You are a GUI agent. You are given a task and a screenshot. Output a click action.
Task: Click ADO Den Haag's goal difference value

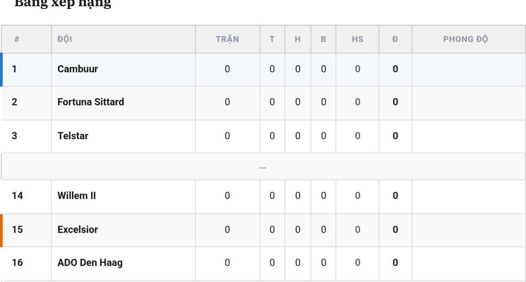tap(358, 263)
